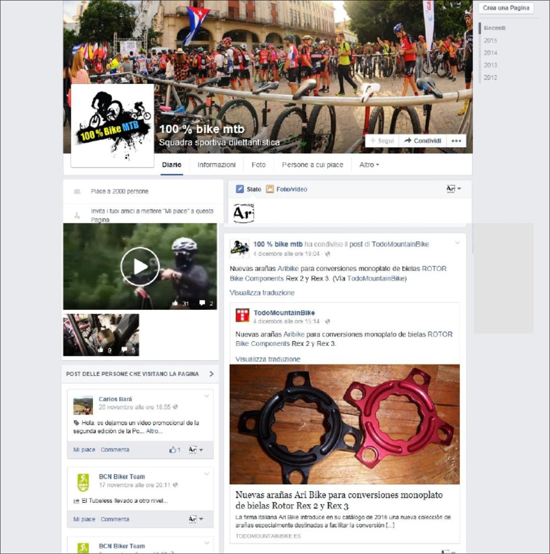The height and width of the screenshot is (554, 550).
Task: Select the Foto/video composer option
Action: pos(287,189)
